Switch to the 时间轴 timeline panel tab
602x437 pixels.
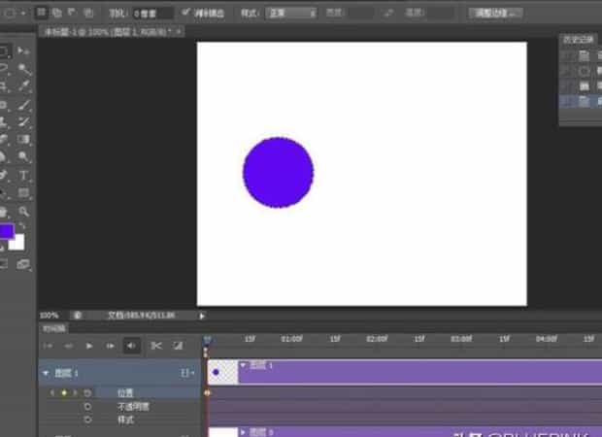tap(53, 328)
